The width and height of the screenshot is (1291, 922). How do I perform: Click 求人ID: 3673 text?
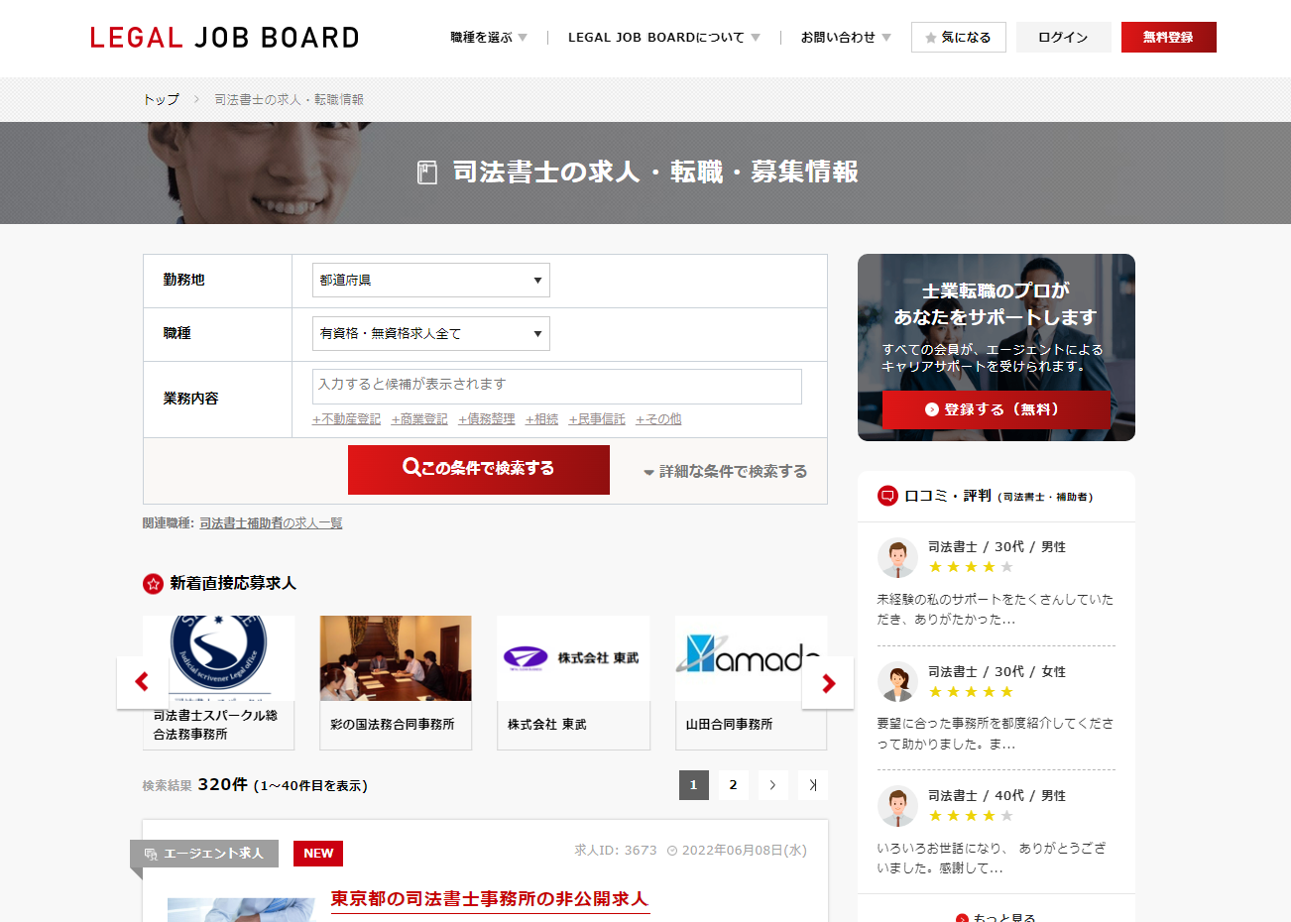(616, 851)
